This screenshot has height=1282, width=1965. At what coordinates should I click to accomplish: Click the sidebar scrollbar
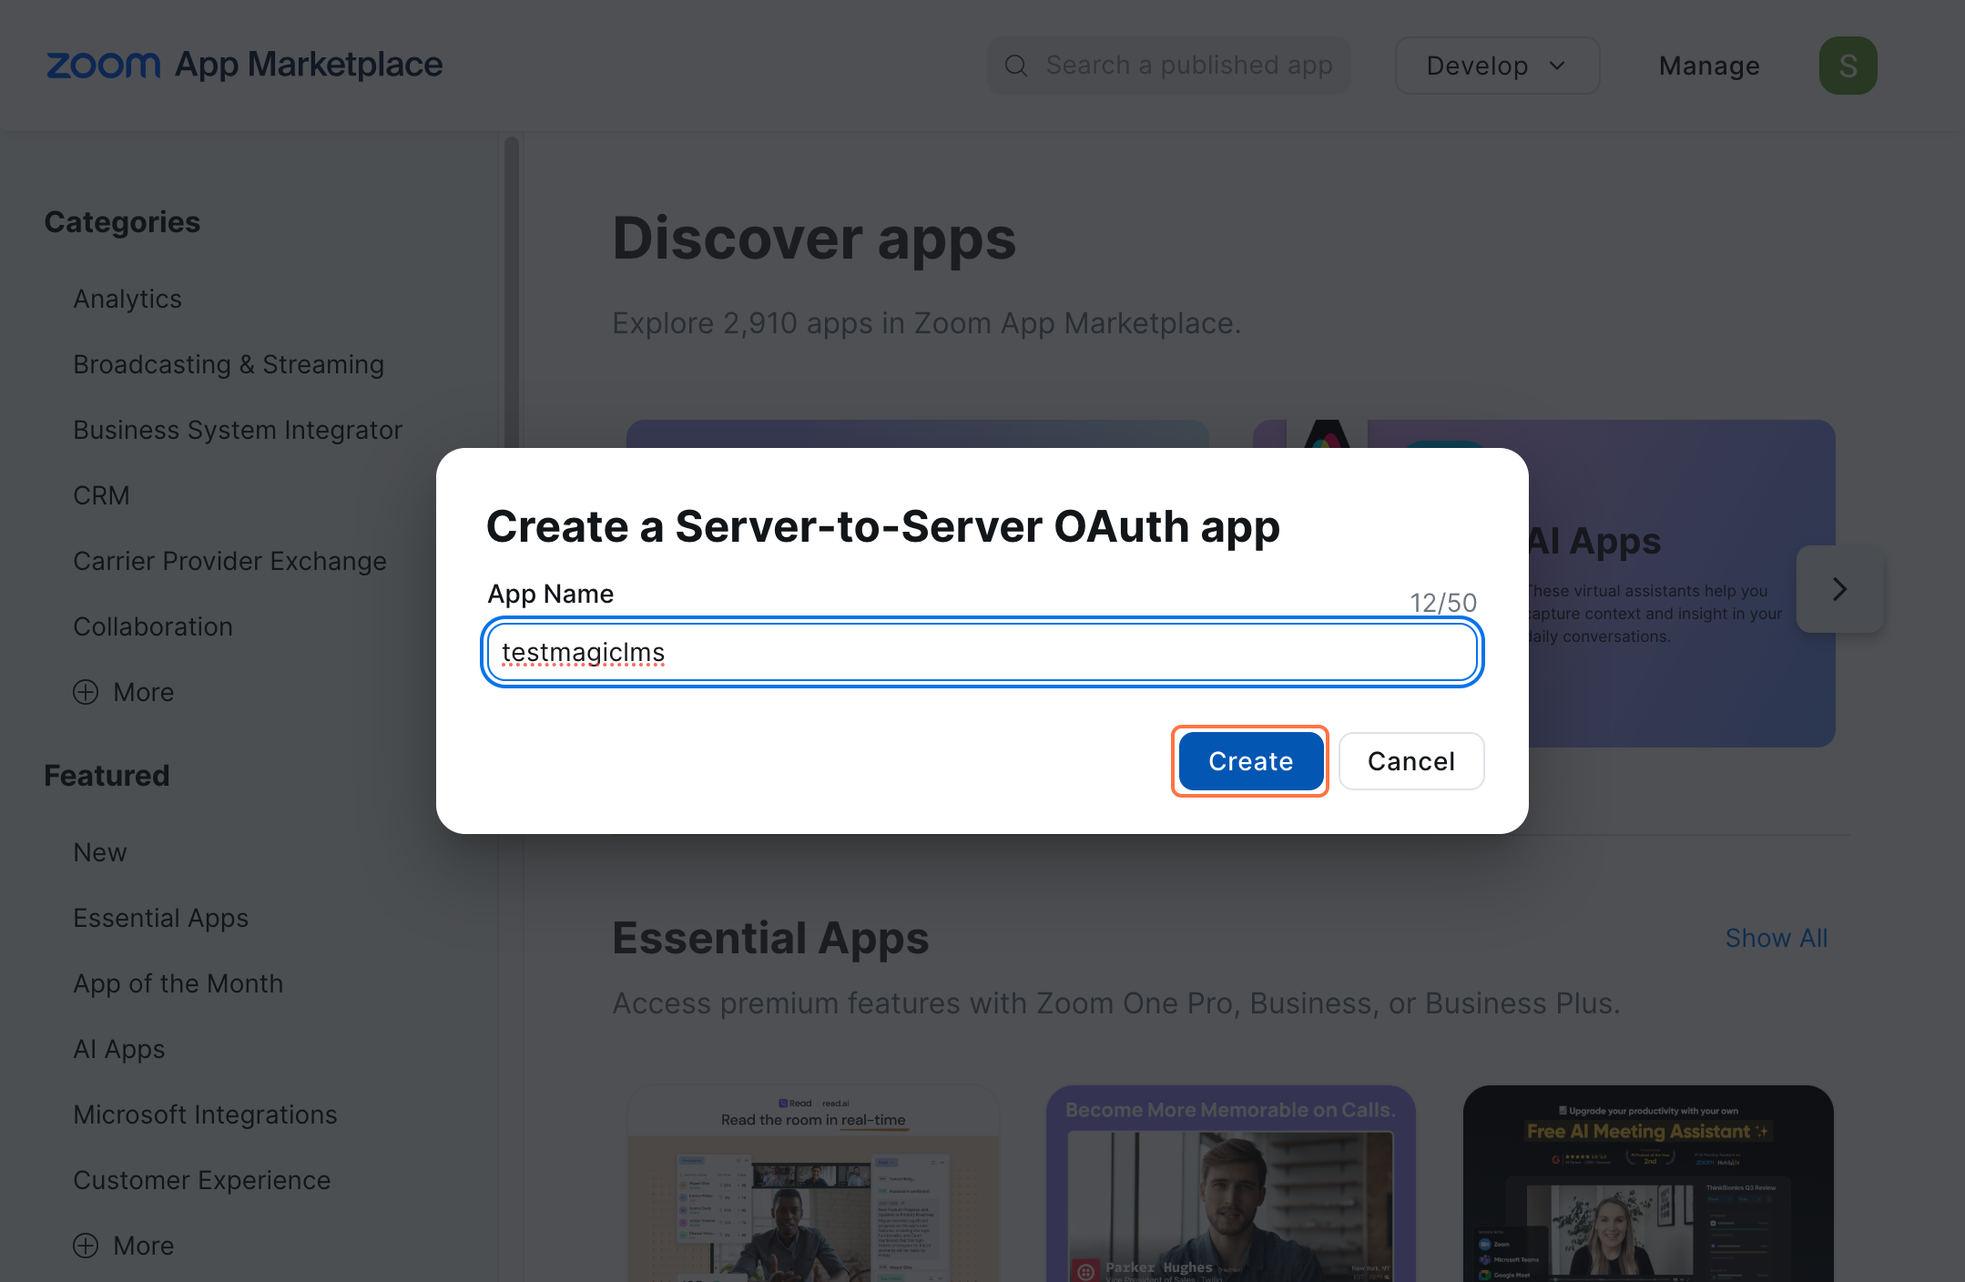click(x=512, y=291)
